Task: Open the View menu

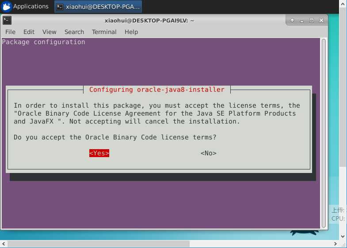Action: [x=50, y=32]
